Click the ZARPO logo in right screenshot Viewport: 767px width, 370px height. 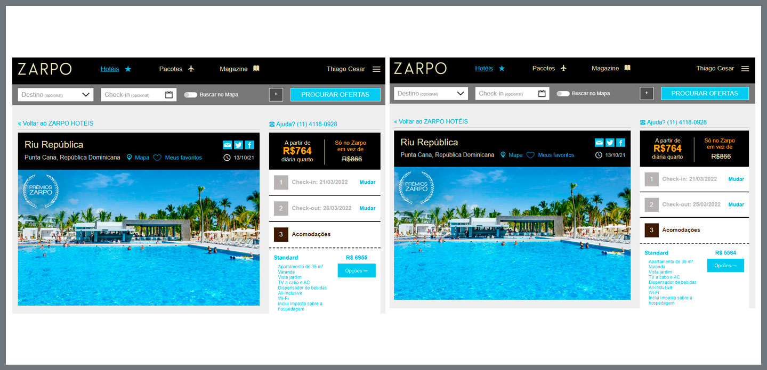pyautogui.click(x=420, y=68)
